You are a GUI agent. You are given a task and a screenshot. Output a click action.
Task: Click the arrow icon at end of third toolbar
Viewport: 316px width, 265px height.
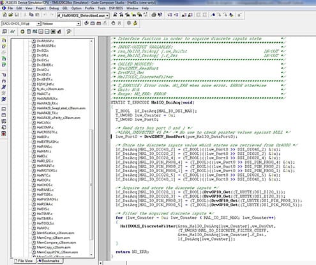point(69,31)
